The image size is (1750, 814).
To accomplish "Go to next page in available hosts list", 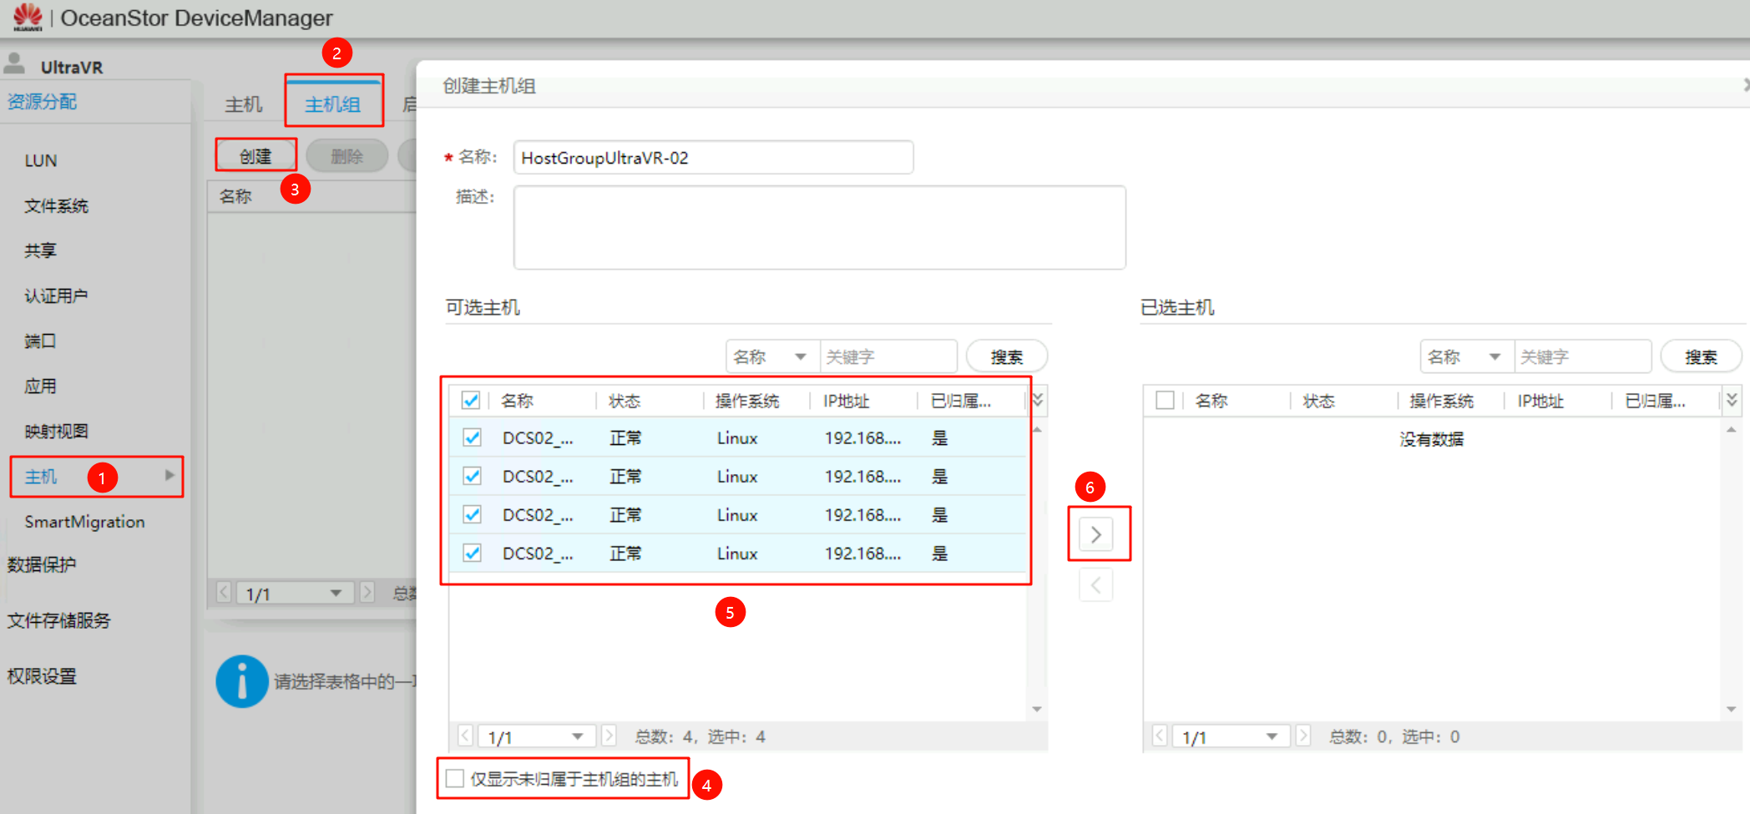I will coord(609,736).
